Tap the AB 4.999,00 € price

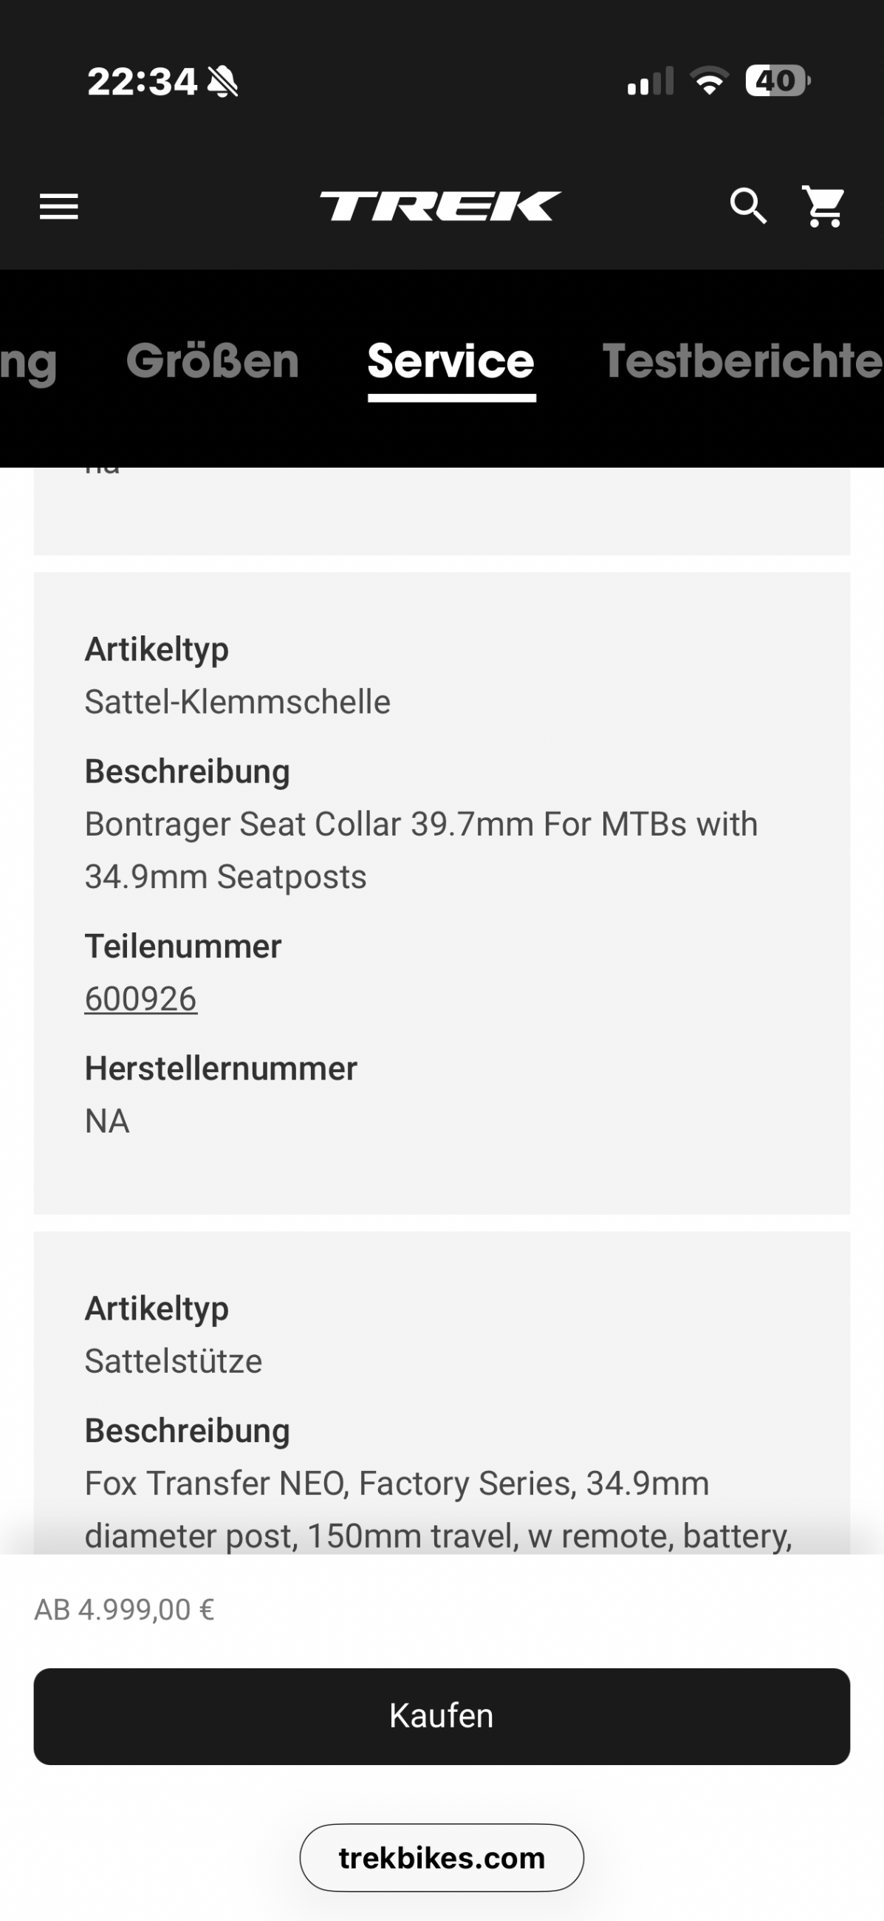[125, 1609]
